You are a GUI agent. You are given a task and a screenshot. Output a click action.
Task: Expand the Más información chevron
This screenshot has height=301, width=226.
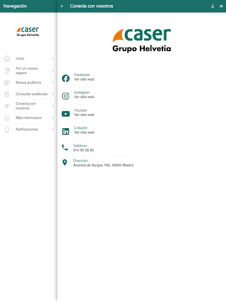pos(53,118)
